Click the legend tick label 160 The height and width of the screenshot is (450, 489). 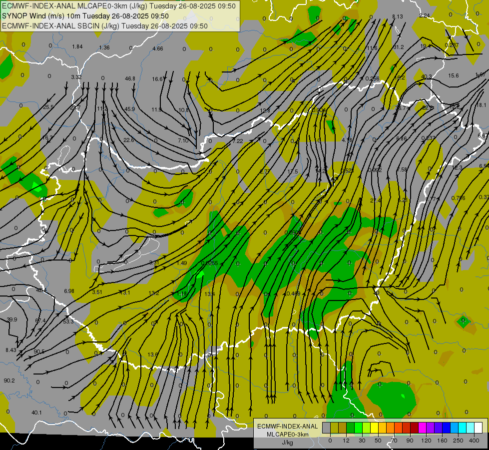(x=442, y=440)
